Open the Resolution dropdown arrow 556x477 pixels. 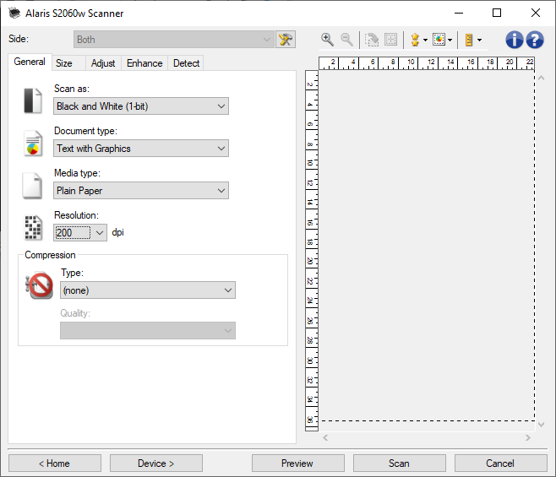coord(100,233)
